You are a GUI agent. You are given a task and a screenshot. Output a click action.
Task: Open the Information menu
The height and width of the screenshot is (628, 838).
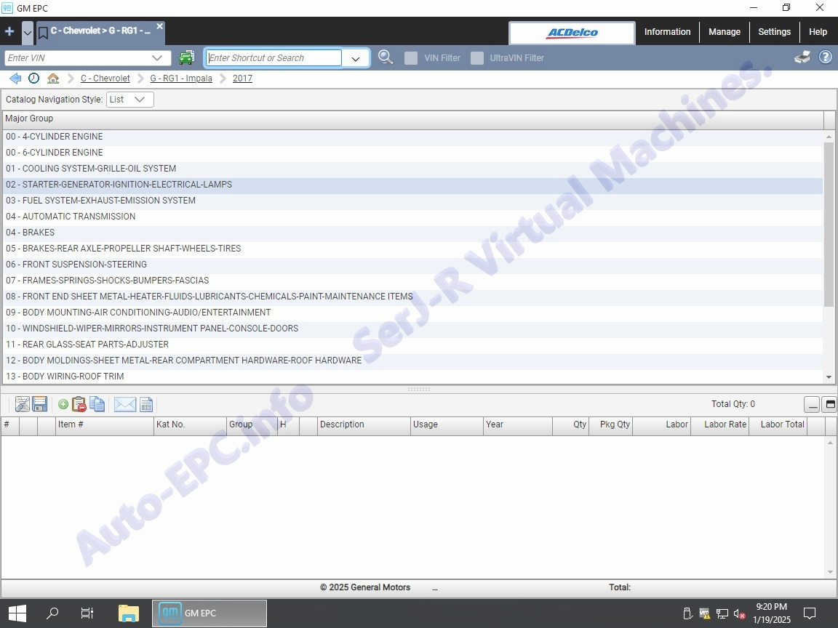[667, 32]
